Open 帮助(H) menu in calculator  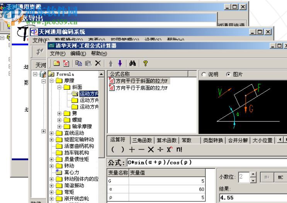99,54
